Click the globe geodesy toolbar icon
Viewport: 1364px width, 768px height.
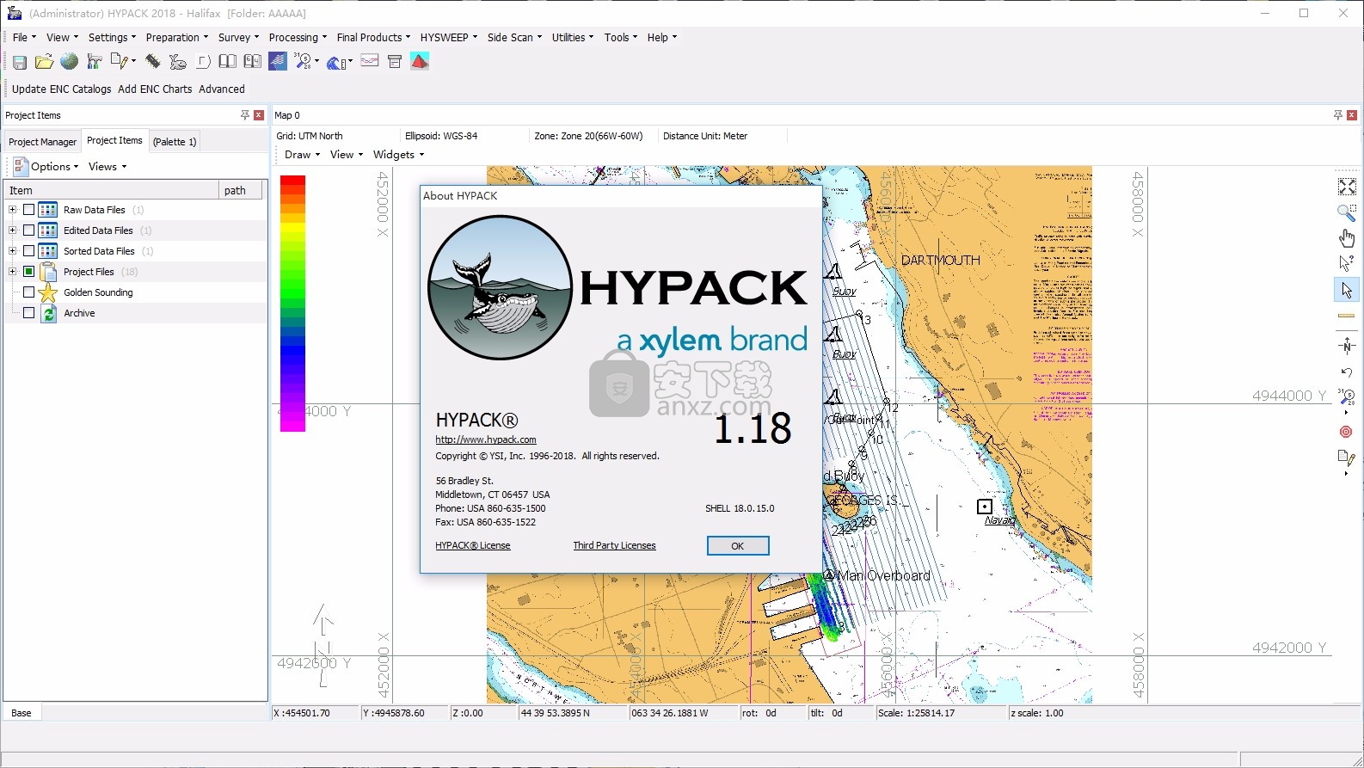coord(69,62)
